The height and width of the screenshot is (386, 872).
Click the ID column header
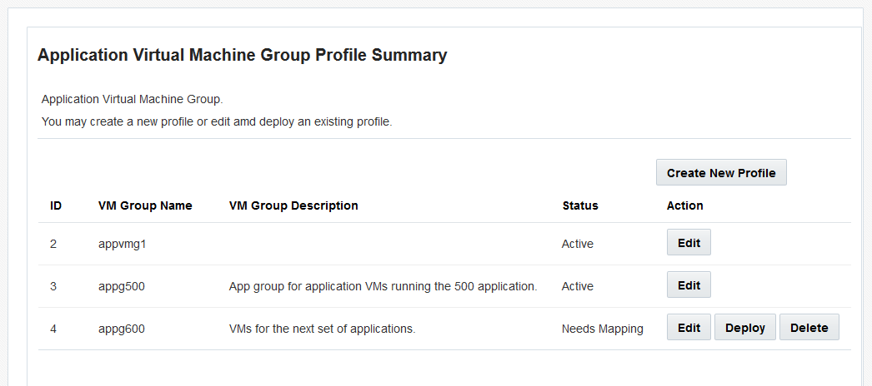56,205
